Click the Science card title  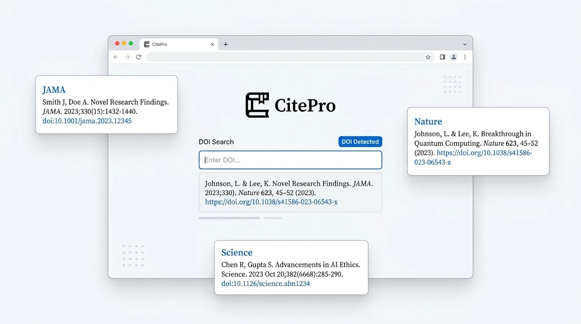point(237,253)
